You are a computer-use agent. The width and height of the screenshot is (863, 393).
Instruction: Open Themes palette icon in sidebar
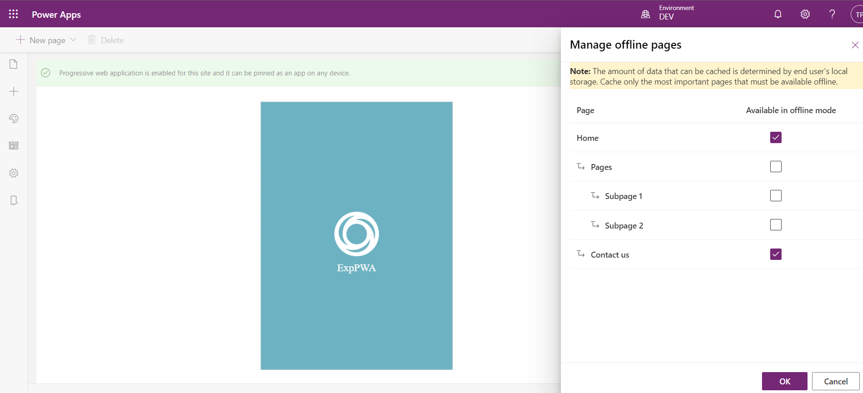tap(14, 119)
